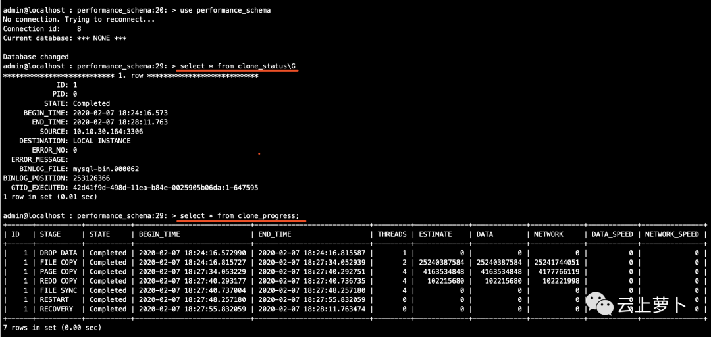
Task: Click the 'select * from clone_progress;' command
Action: point(240,215)
